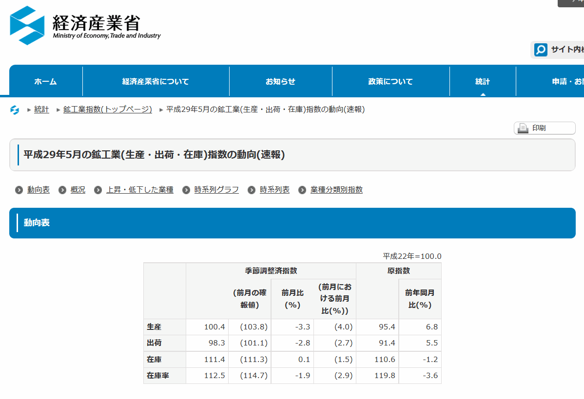Click the (114.7) value in 在庫率 row
Screen dimensions: 584x399
(x=253, y=376)
